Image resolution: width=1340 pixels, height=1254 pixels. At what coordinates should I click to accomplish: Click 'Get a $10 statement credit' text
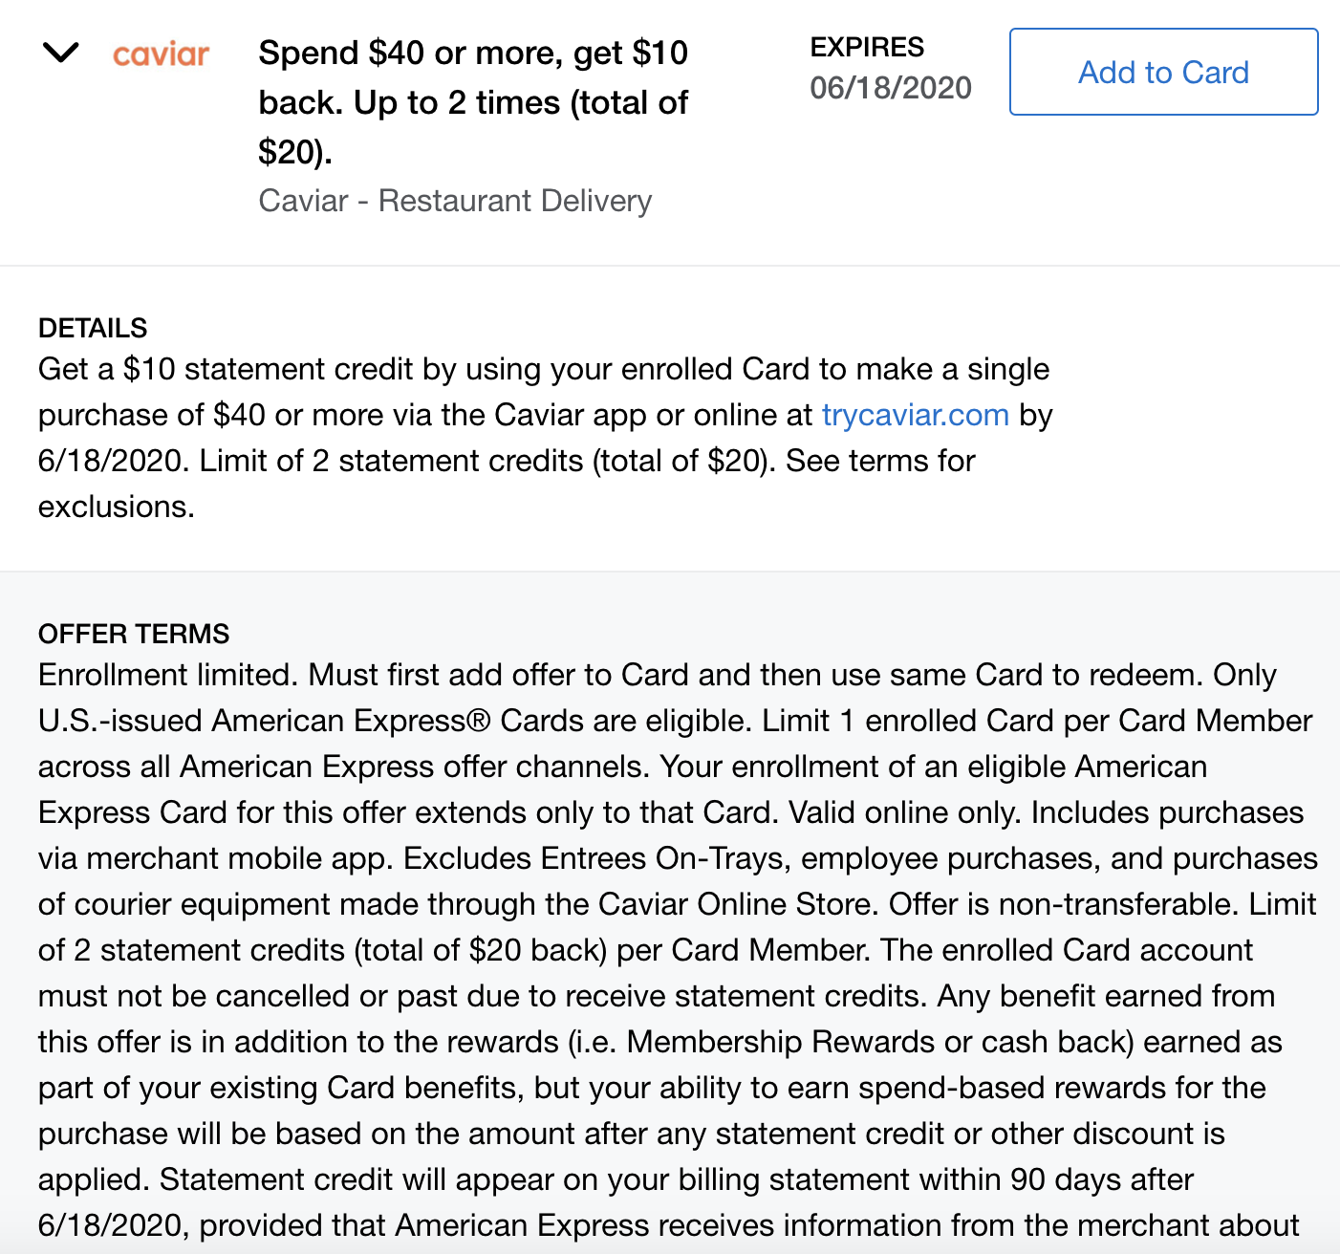click(226, 369)
